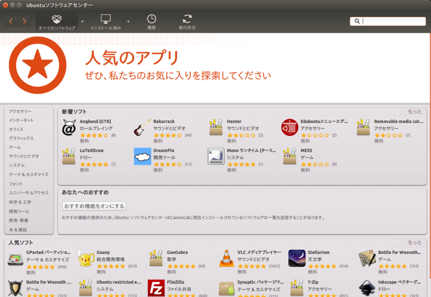Viewport: 431px width, 297px height.
Task: Click FileZilla app name
Action: click(x=176, y=282)
